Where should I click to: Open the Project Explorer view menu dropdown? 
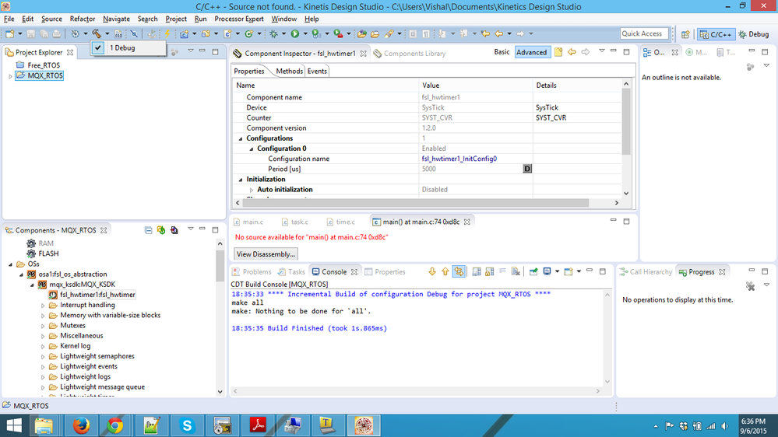click(x=191, y=51)
